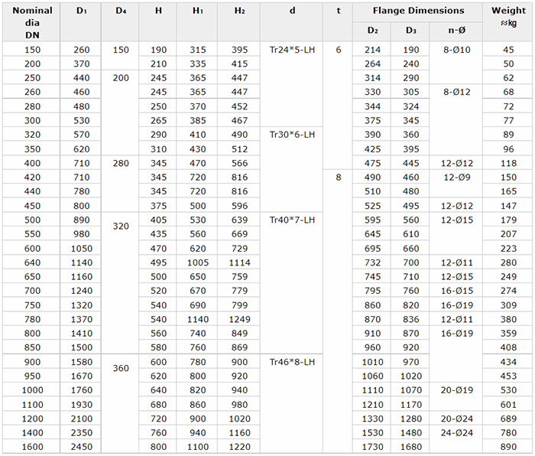This screenshot has height=456, width=535.
Task: Select the D1 column header
Action: coord(82,11)
